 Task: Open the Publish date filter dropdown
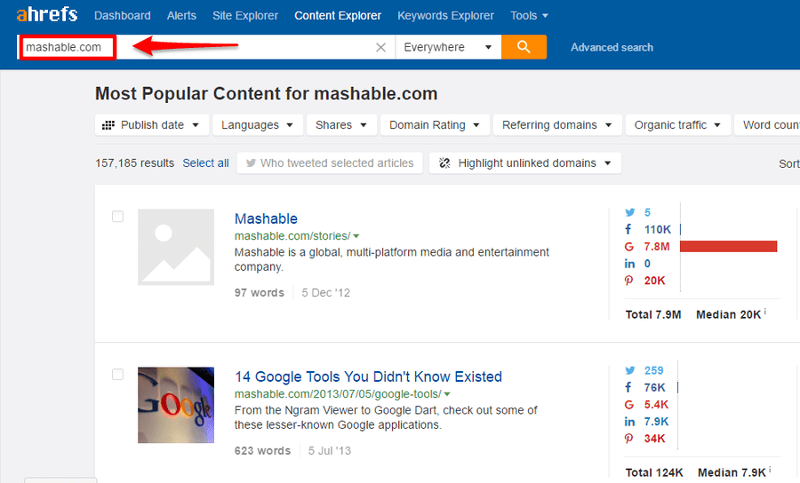(152, 125)
